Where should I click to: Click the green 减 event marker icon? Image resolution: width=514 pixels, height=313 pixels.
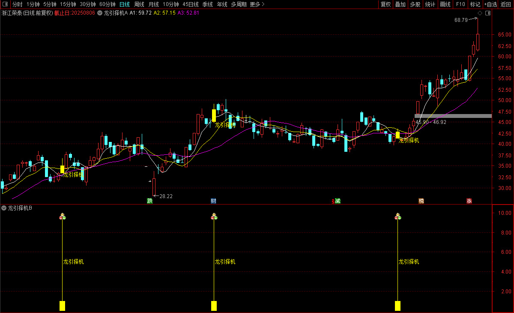click(x=338, y=201)
